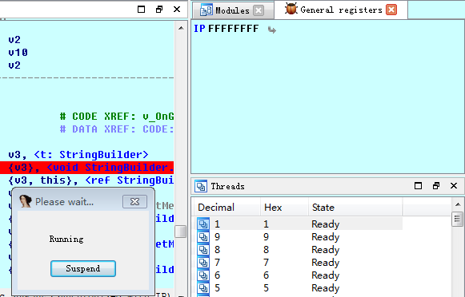This screenshot has width=465, height=297.
Task: Click the disassembly vertical scrollbar thumb
Action: 181,232
